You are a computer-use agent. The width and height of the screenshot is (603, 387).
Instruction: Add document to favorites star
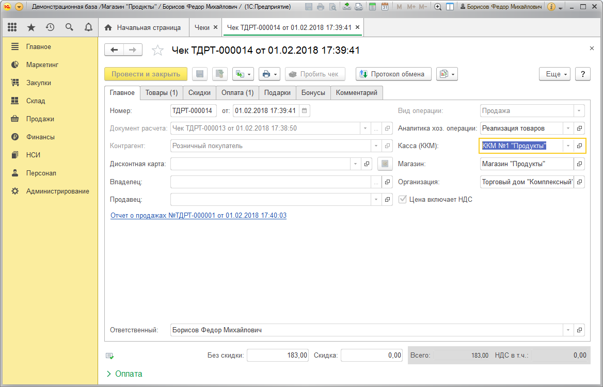point(157,51)
